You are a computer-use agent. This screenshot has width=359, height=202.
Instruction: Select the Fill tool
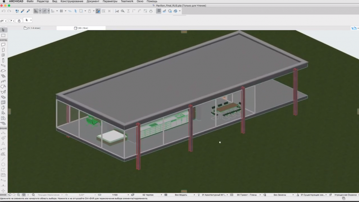(x=3, y=154)
